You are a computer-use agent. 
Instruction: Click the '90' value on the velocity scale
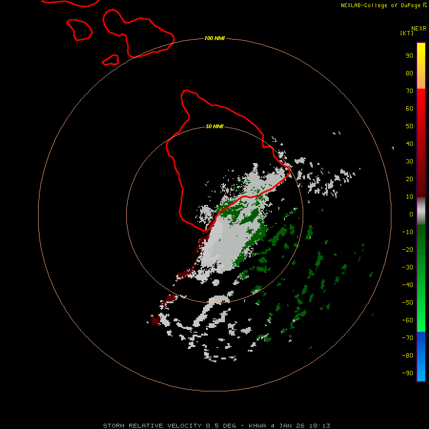point(409,56)
